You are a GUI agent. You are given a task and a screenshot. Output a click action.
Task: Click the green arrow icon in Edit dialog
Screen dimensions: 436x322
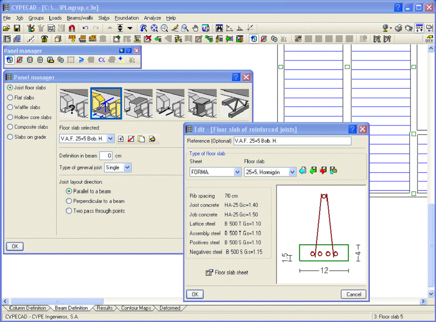(x=313, y=170)
